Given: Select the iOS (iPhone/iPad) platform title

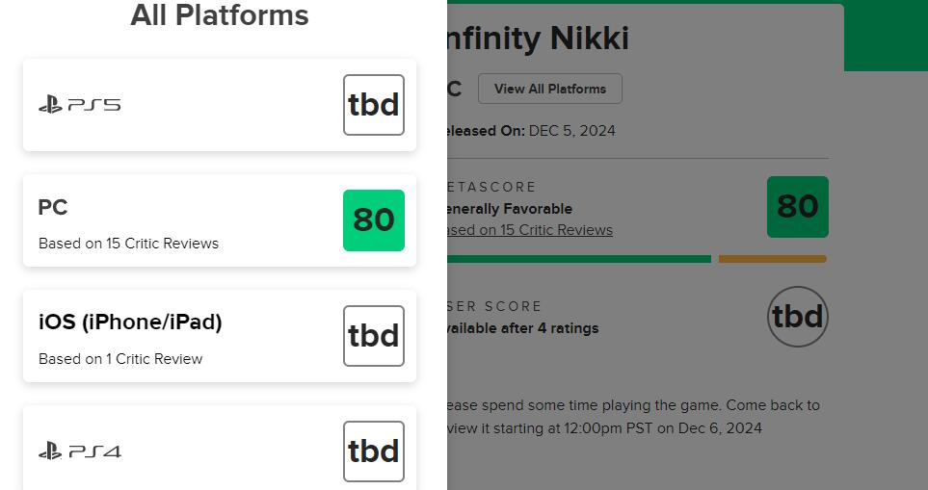Looking at the screenshot, I should [x=130, y=322].
